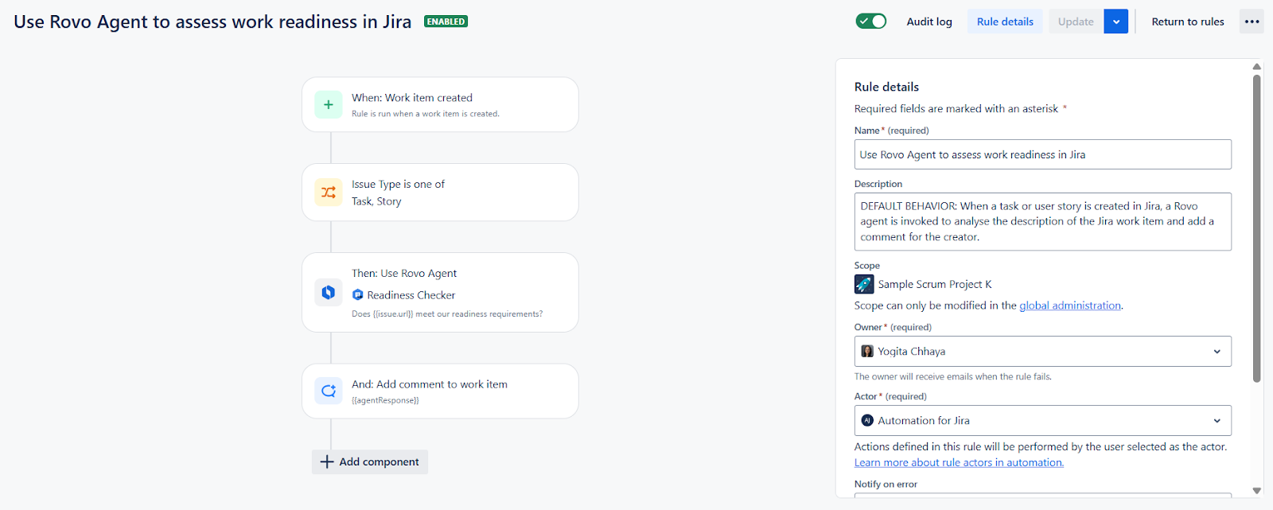This screenshot has width=1273, height=510.
Task: Select the 'Issue Type is one of' condition
Action: coord(440,193)
